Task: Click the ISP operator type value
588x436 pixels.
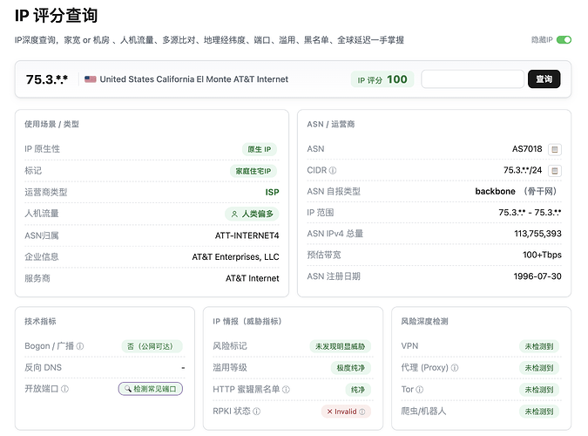Action: 272,192
